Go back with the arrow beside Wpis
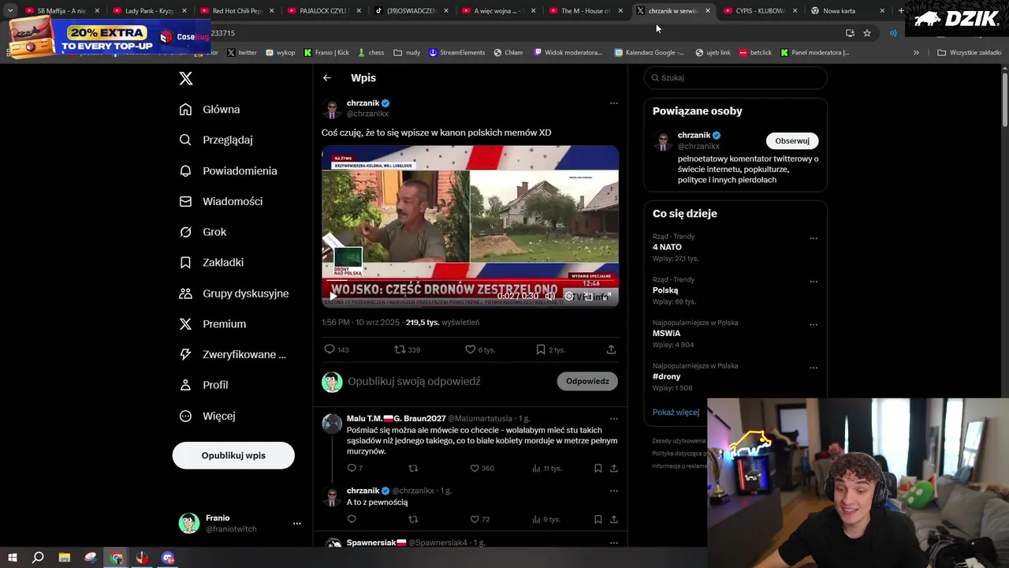Viewport: 1009px width, 568px height. point(327,78)
